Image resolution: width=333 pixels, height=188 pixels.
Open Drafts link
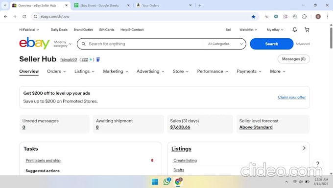[x=179, y=170]
